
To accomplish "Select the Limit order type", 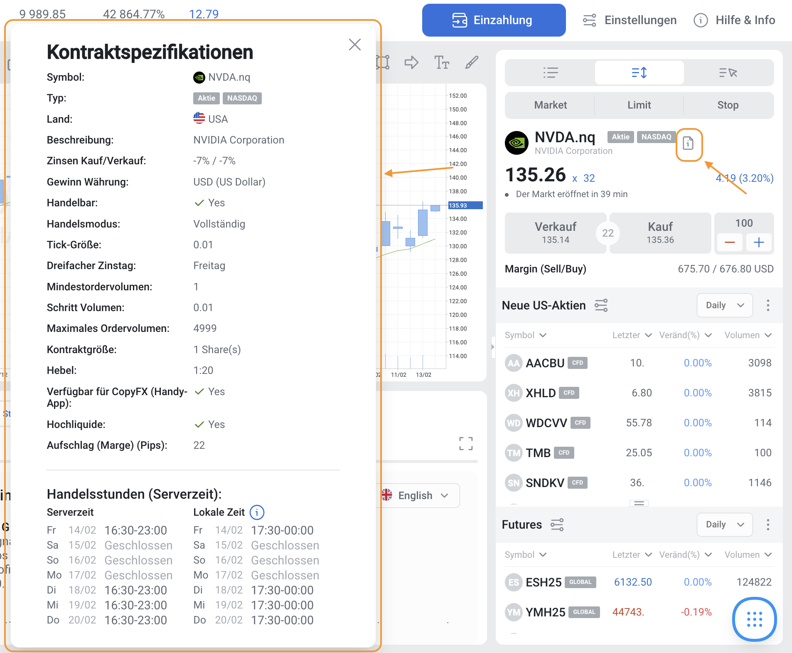I will click(x=639, y=105).
